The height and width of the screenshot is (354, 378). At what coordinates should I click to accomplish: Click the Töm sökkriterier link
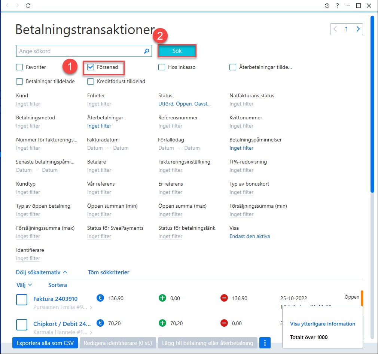pos(109,272)
